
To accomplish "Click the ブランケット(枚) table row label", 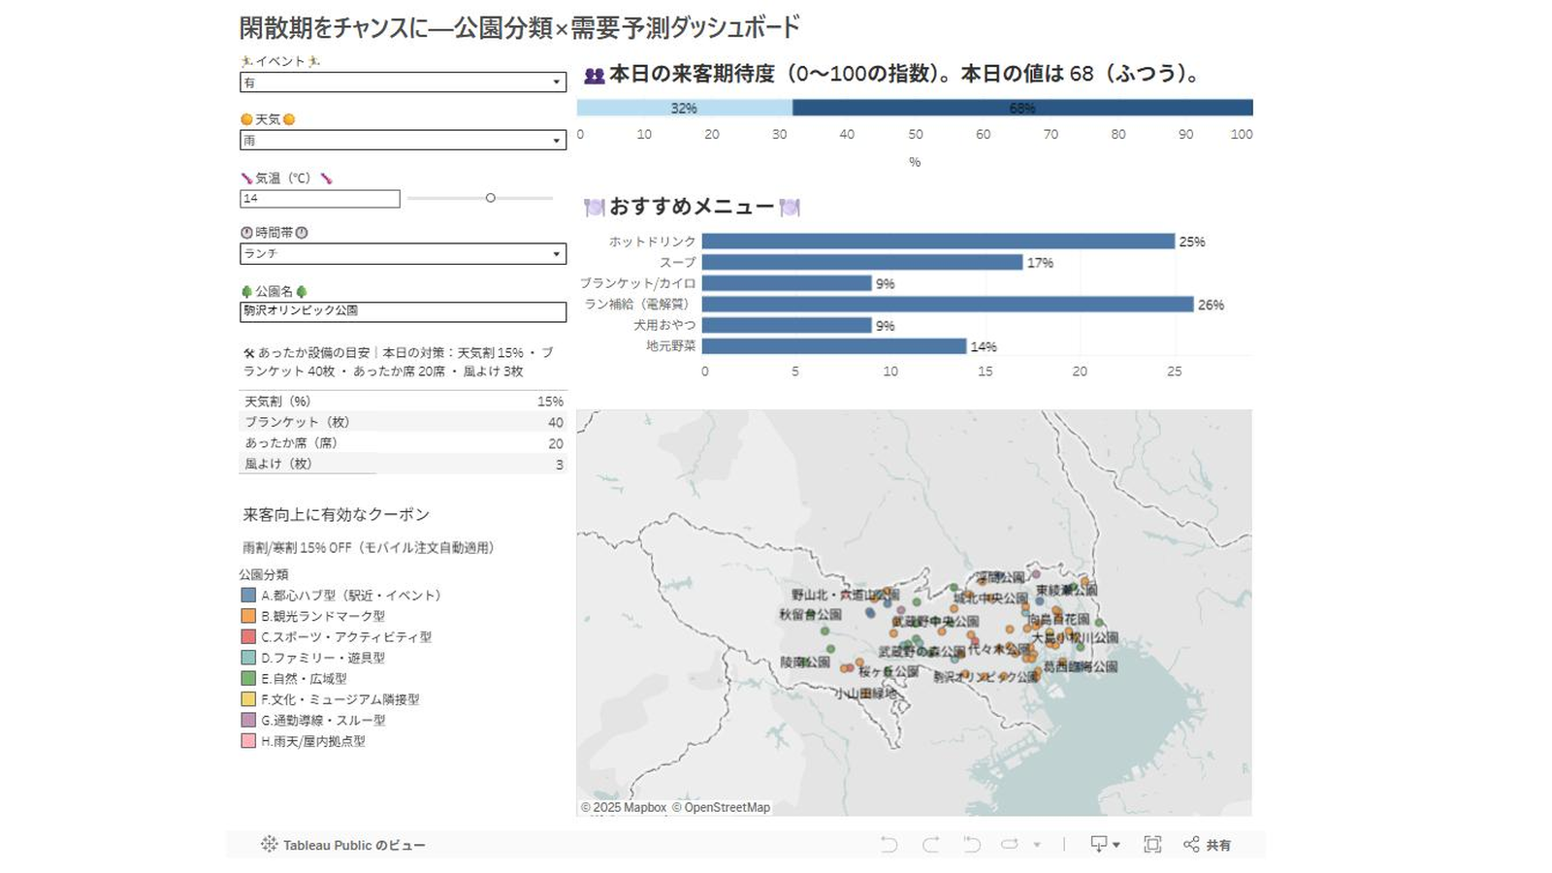I will 297,422.
